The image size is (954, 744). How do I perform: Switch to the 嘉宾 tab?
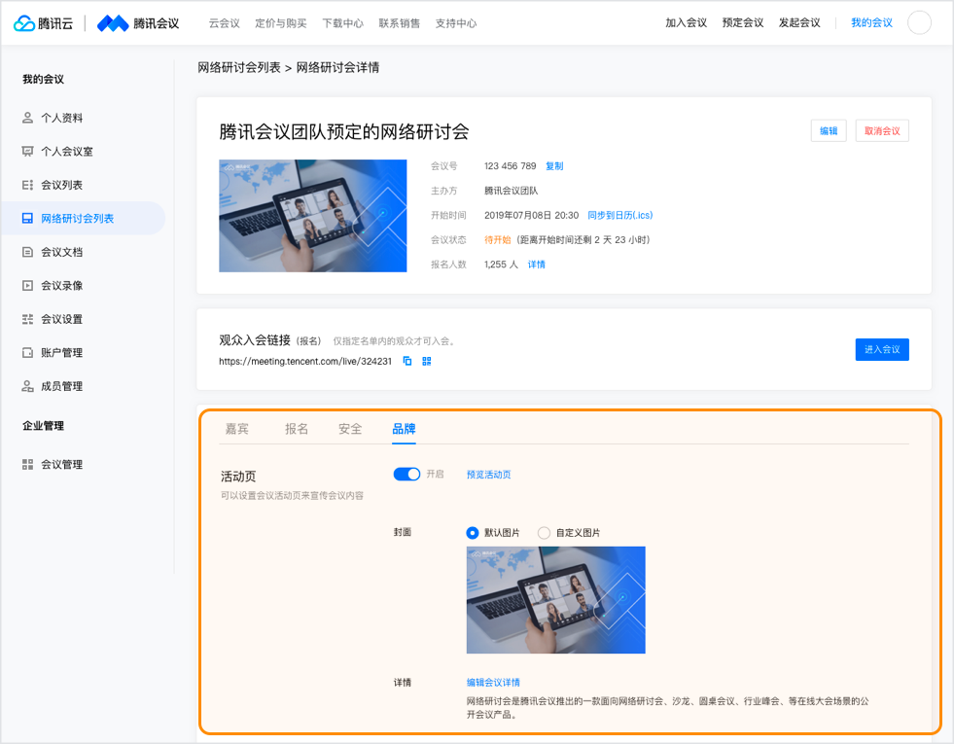click(237, 429)
